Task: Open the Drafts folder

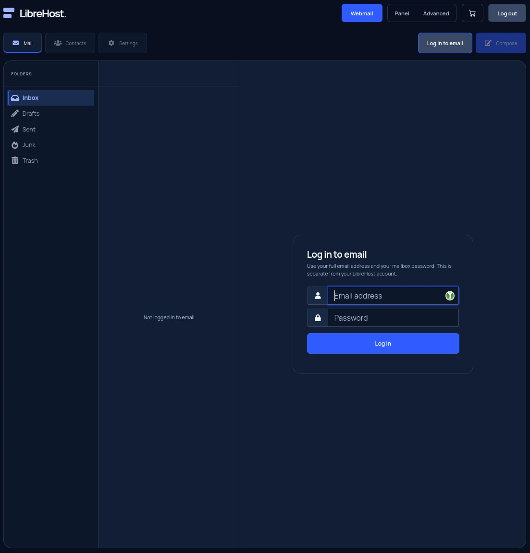Action: [51, 114]
